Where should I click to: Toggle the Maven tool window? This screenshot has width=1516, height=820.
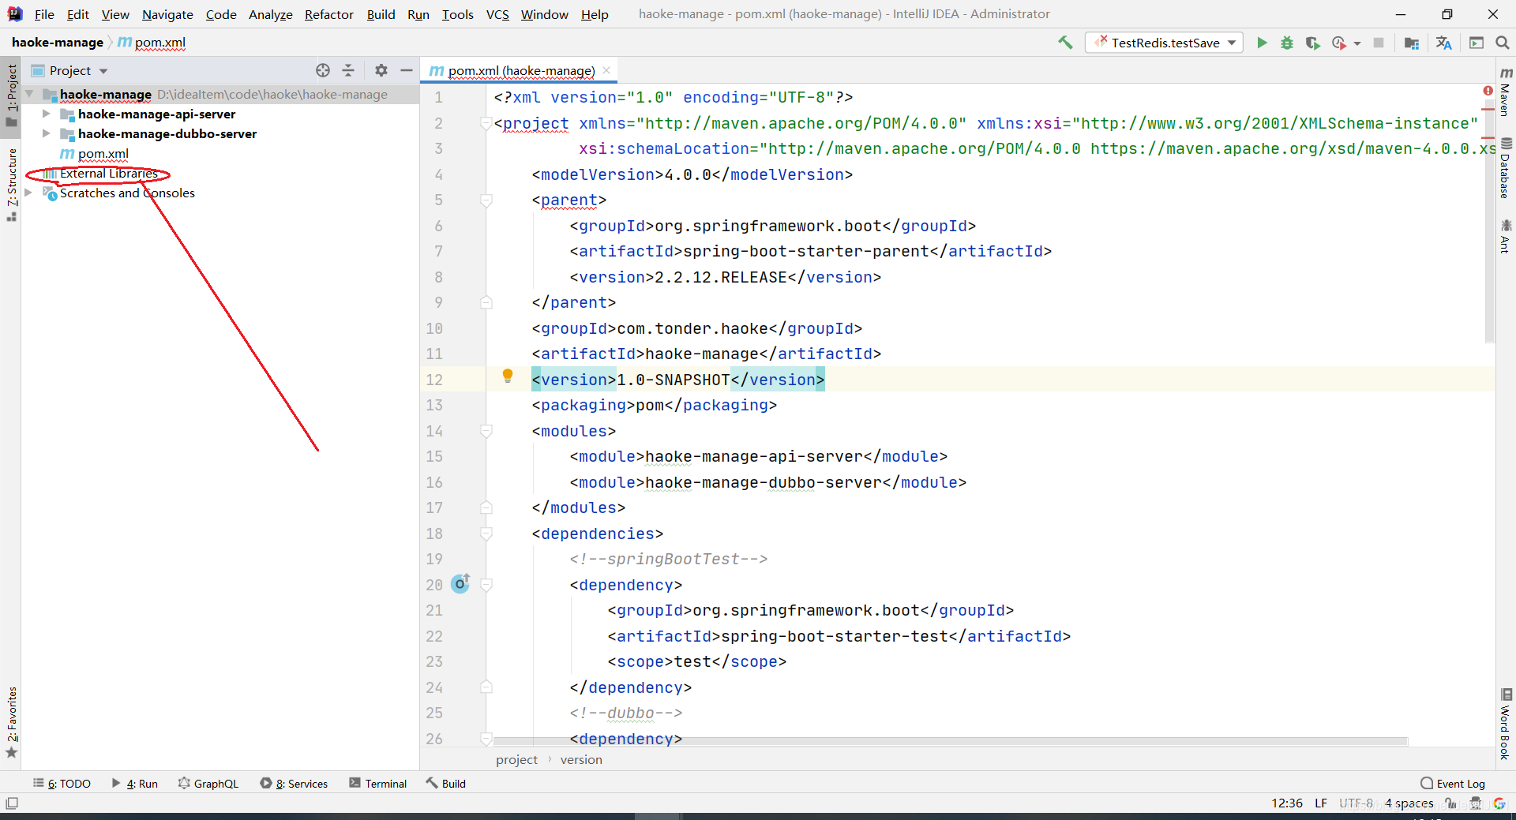point(1506,92)
